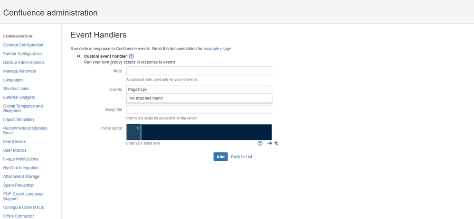This screenshot has height=219, width=474.
Task: Go Back to List
Action: 242,156
